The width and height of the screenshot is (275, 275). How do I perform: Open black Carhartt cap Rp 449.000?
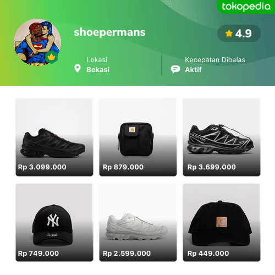(222, 222)
